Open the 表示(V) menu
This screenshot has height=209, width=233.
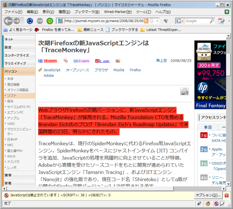[x=48, y=12]
